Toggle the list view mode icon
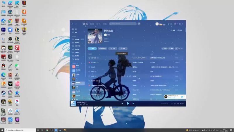 pos(176,48)
